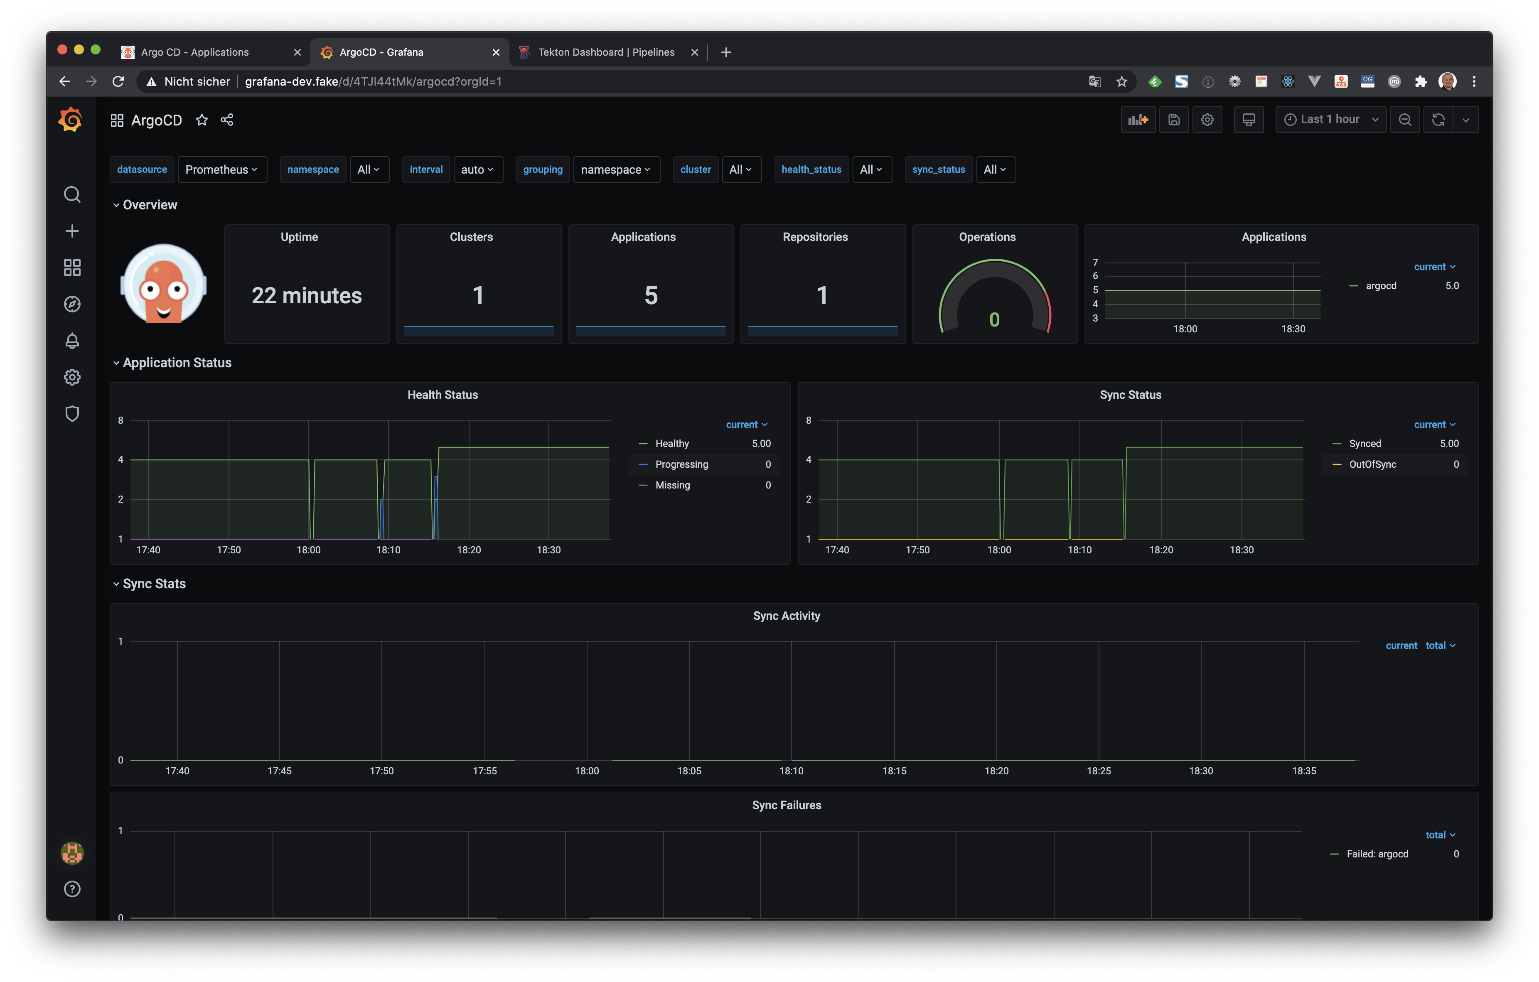
Task: Save the dashboard via the save icon
Action: [1173, 120]
